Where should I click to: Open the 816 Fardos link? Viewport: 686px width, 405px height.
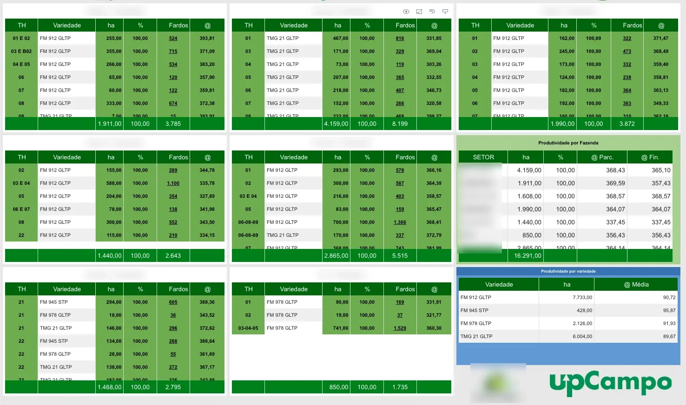point(400,39)
